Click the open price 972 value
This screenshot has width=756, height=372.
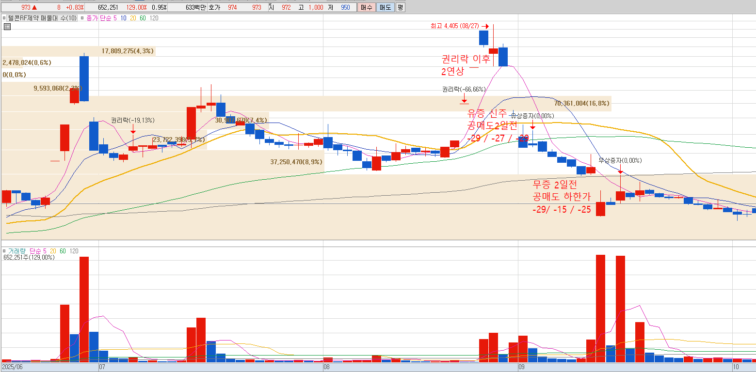point(286,8)
